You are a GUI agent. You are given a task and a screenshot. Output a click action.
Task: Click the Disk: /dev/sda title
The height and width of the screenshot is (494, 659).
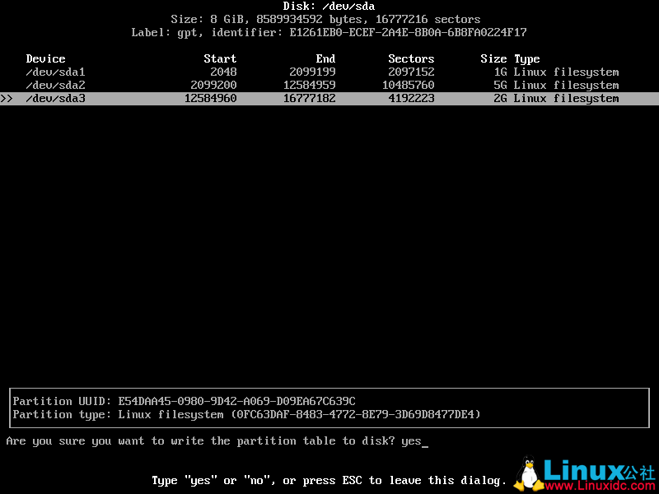(x=329, y=7)
